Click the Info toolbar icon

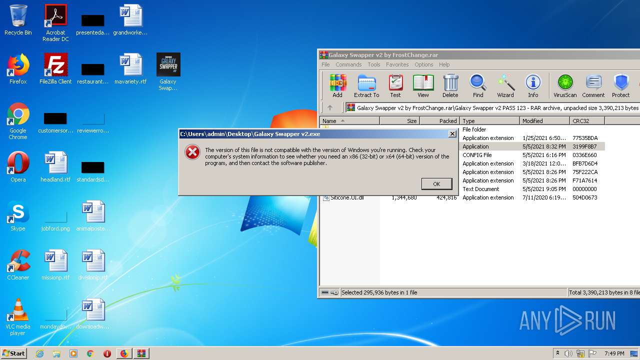point(533,85)
